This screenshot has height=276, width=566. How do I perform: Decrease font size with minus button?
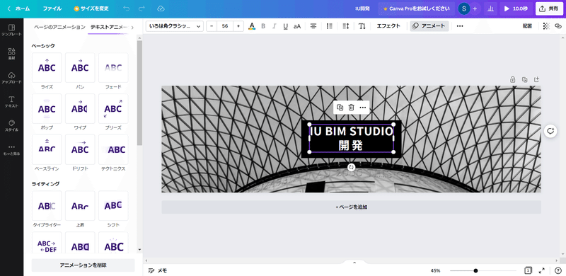[212, 26]
